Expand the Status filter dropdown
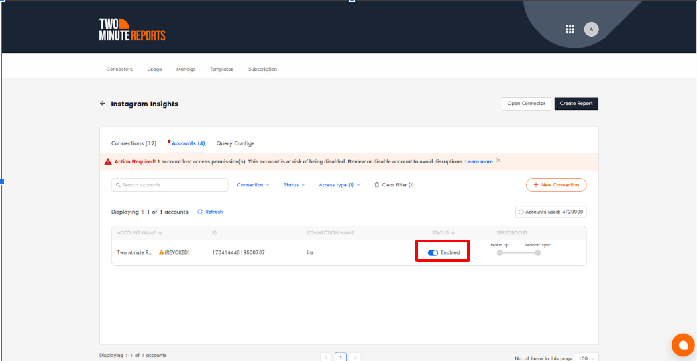This screenshot has width=697, height=361. point(294,185)
